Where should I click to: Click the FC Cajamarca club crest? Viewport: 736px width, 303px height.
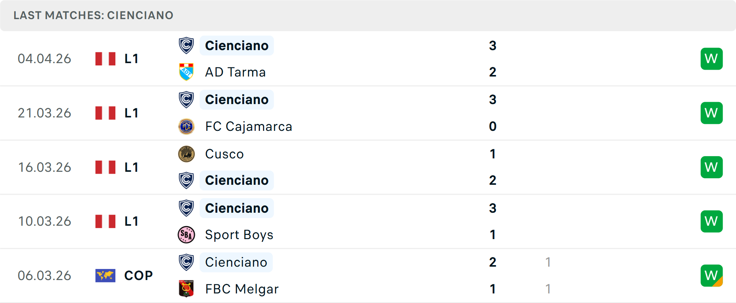[x=186, y=126]
